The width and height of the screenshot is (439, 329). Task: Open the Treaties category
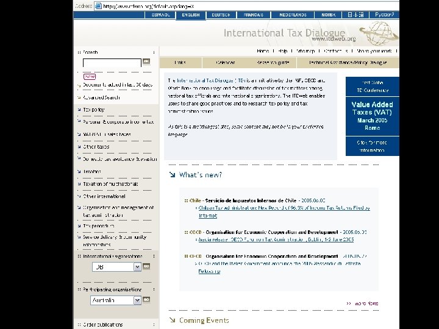92,171
